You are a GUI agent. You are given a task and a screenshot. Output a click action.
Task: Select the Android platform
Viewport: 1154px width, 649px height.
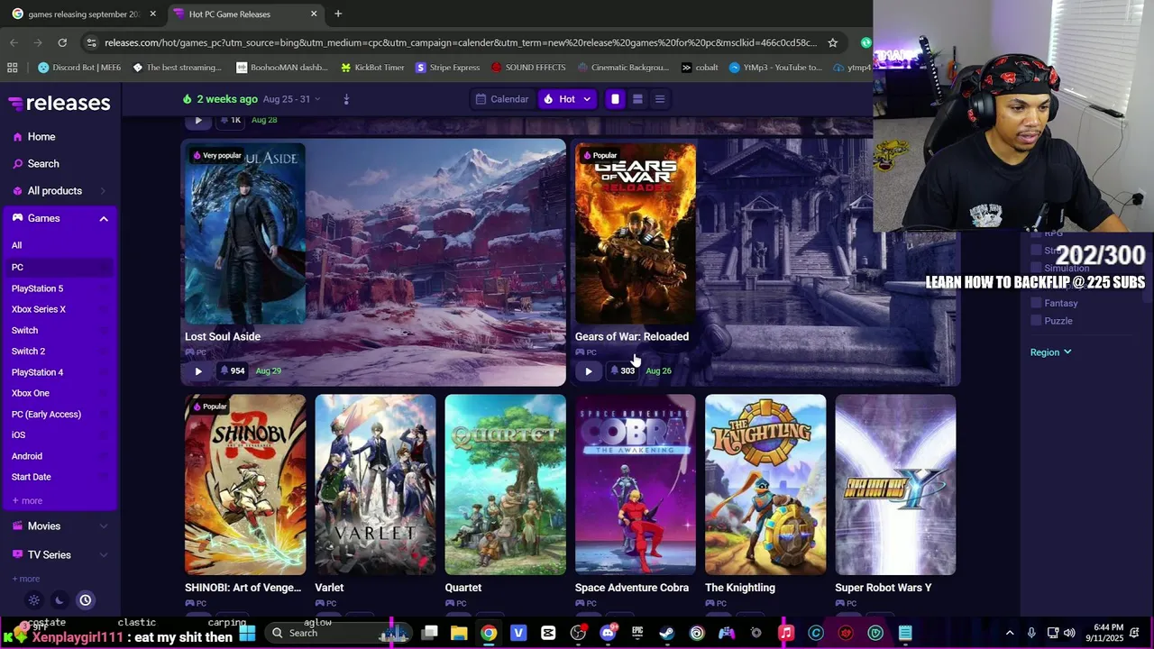tap(27, 456)
